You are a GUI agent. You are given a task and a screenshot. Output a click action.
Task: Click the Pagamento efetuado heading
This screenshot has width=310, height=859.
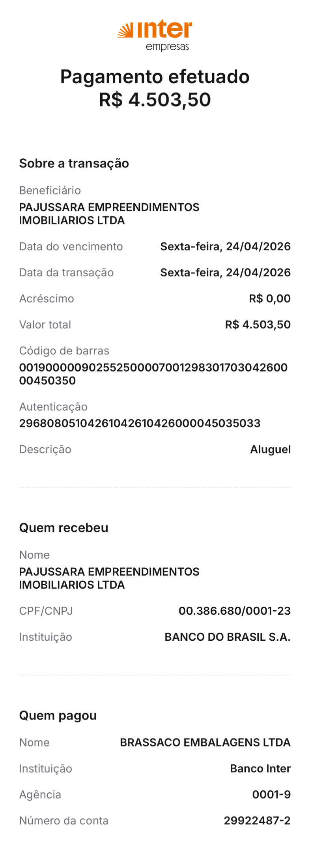point(155,77)
